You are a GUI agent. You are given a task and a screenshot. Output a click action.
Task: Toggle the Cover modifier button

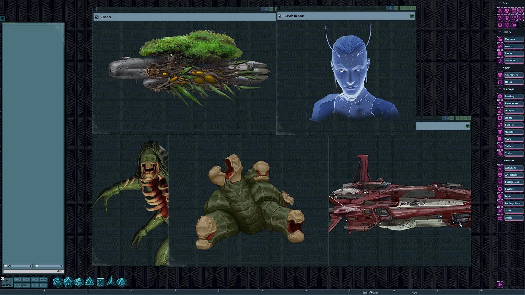point(26,279)
